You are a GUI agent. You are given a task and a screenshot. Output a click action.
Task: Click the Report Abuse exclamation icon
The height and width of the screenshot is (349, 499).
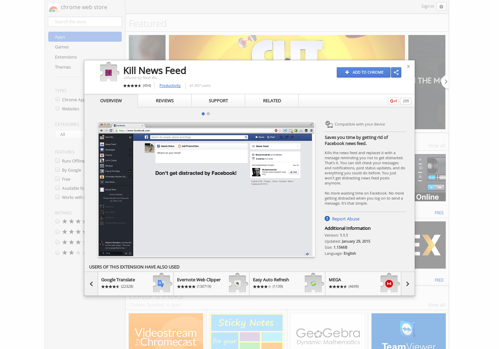[x=327, y=218]
